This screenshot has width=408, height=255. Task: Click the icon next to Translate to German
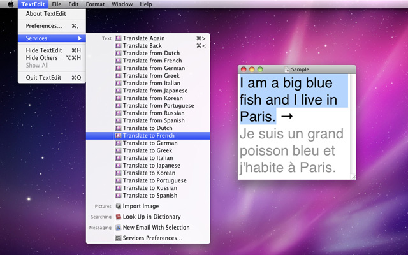coord(118,143)
